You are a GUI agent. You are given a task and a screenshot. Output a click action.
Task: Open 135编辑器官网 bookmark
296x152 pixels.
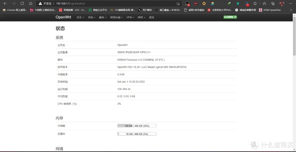point(123,10)
